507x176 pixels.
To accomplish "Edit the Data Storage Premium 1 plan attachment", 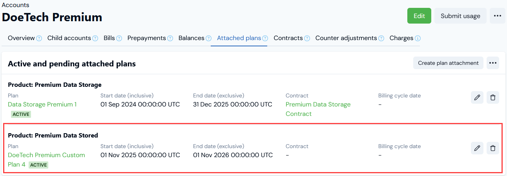I will point(477,97).
